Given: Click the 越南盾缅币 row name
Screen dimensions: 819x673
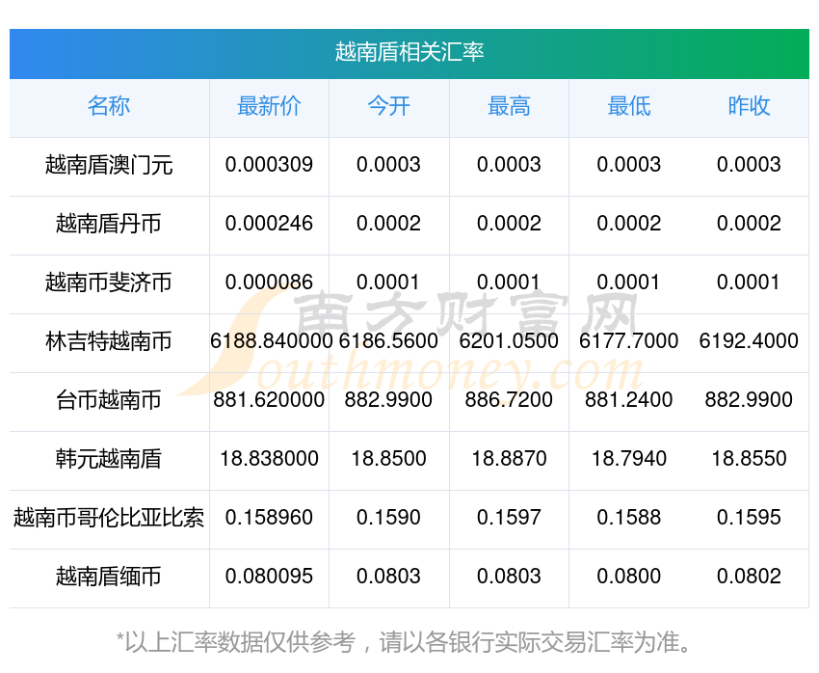Looking at the screenshot, I should tap(109, 577).
